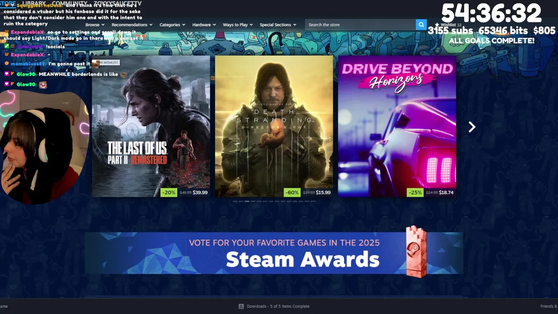Focus the 'Search the store' field

(x=361, y=25)
